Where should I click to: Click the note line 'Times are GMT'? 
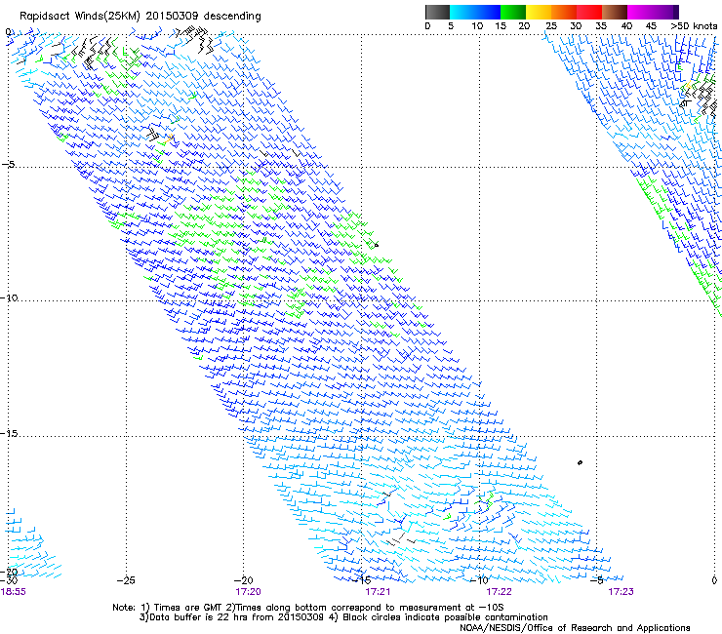pos(188,608)
